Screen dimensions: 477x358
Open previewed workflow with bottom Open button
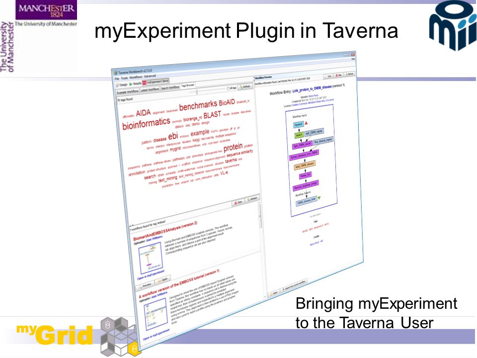[273, 292]
